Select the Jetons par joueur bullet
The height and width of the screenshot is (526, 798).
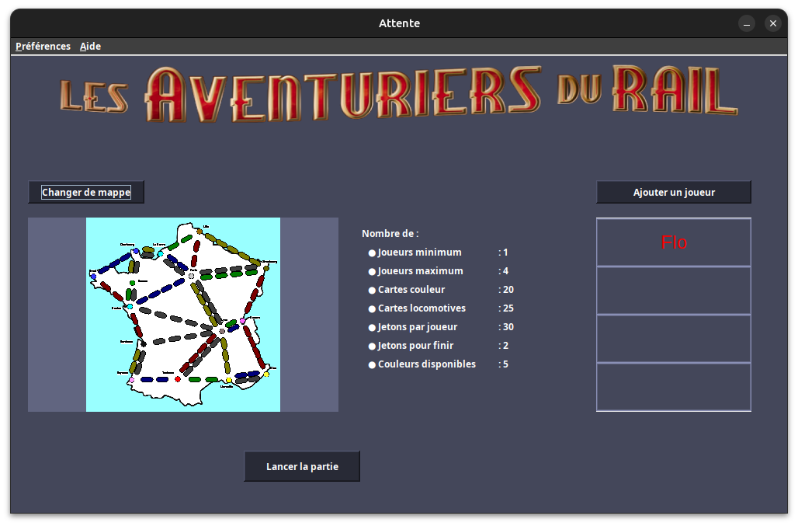click(x=372, y=328)
